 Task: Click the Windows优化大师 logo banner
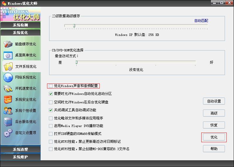click(x=20, y=14)
